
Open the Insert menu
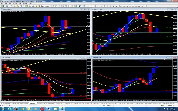(10, 3)
